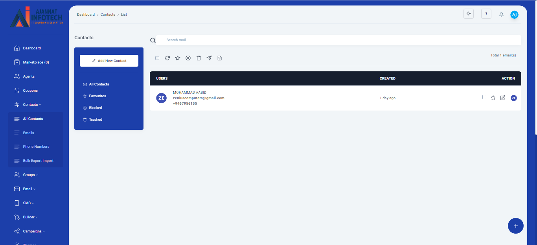The image size is (537, 245).
Task: Collapse the Contacts sidebar menu
Action: click(31, 105)
